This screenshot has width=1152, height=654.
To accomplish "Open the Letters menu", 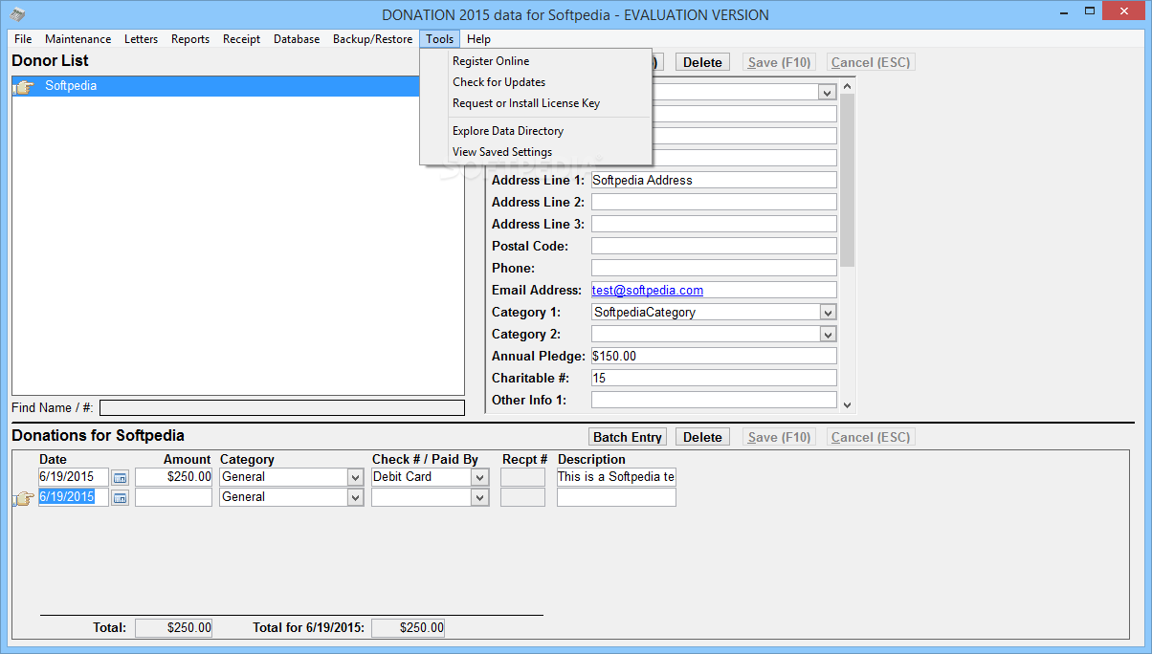I will point(142,39).
